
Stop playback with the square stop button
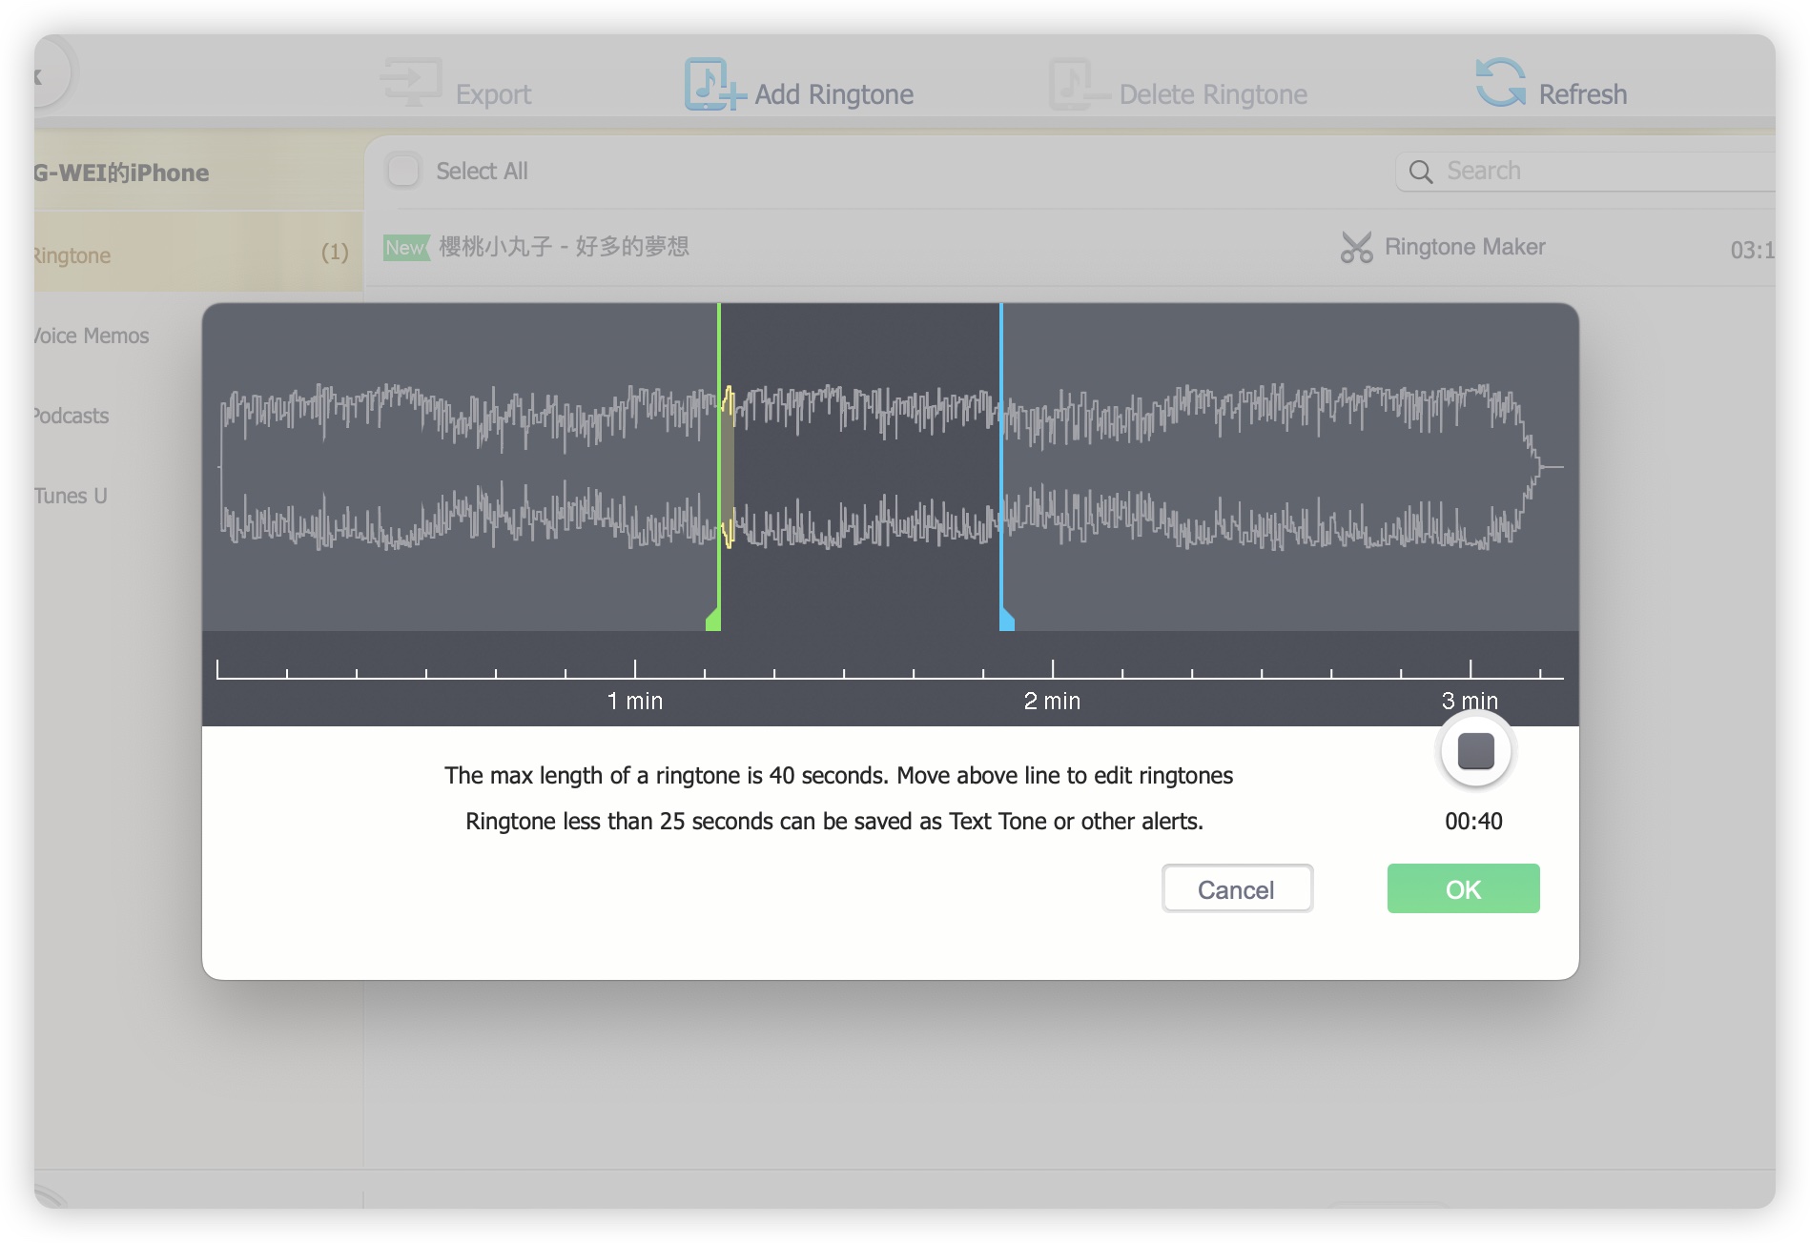[1475, 751]
